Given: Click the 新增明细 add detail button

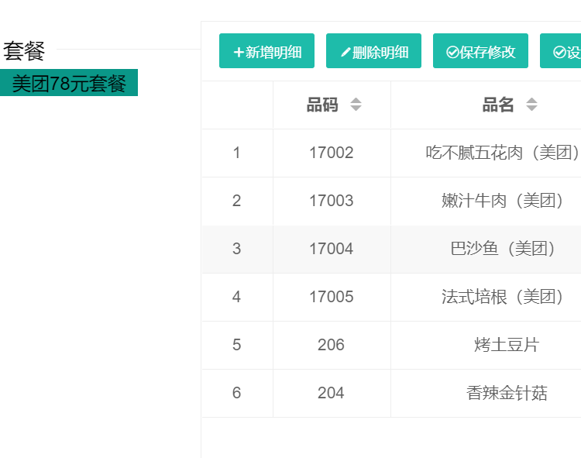Looking at the screenshot, I should pos(266,51).
